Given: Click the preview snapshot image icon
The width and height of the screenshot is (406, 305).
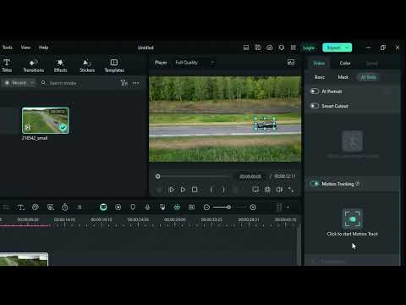Looking at the screenshot, I should [291, 63].
